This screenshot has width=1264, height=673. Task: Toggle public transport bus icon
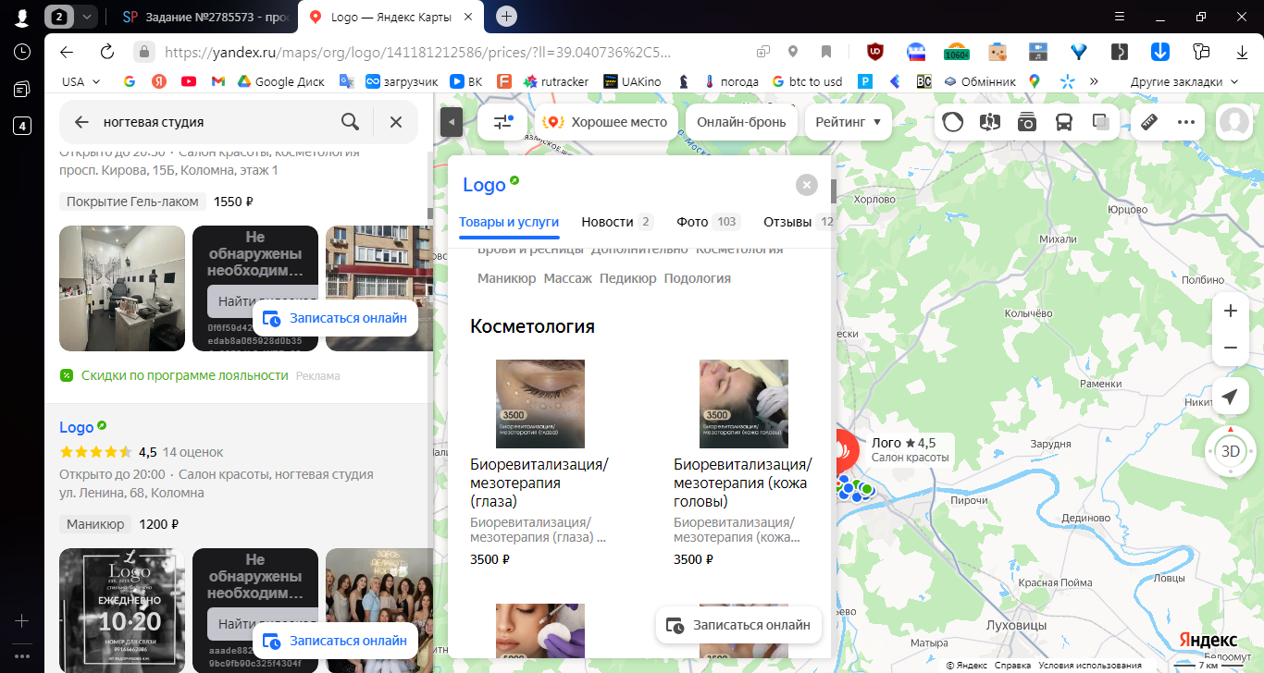(x=1064, y=122)
